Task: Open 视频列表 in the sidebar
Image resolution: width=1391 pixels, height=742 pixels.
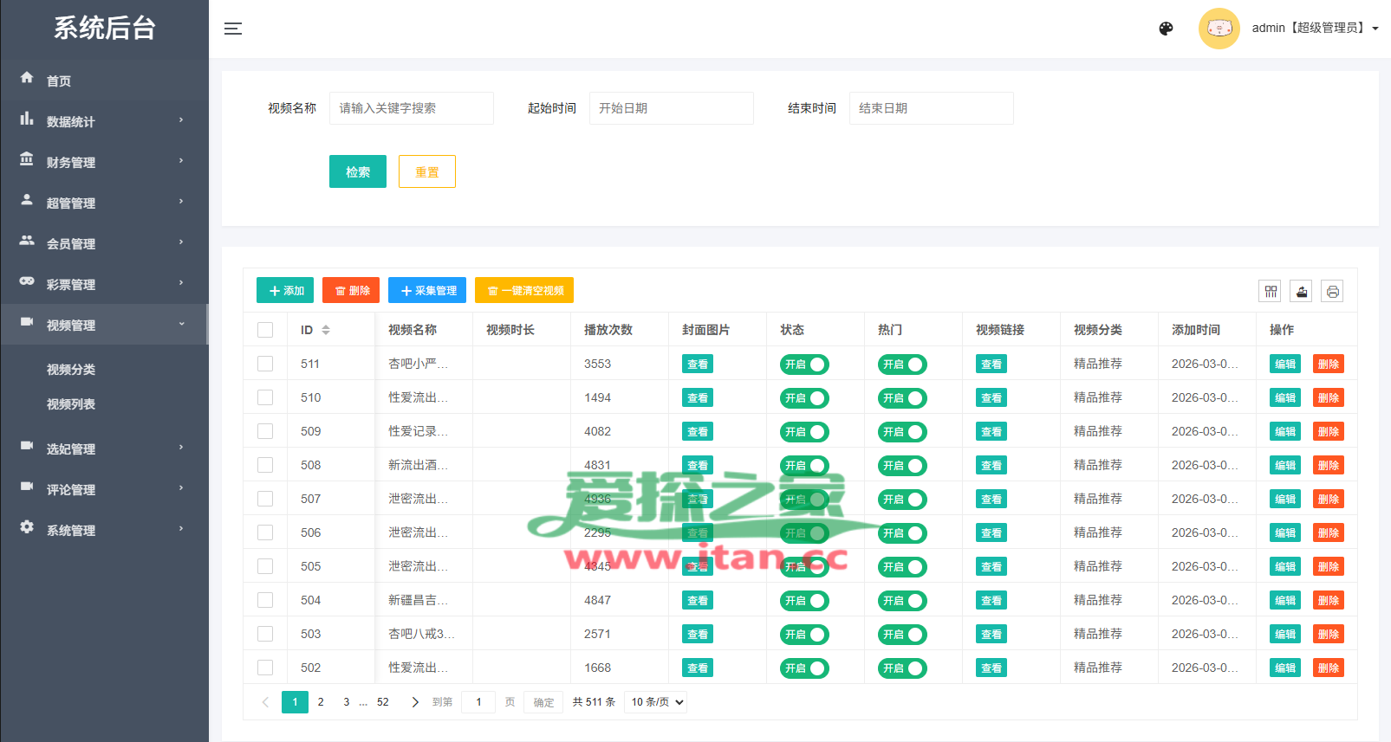Action: pyautogui.click(x=71, y=404)
